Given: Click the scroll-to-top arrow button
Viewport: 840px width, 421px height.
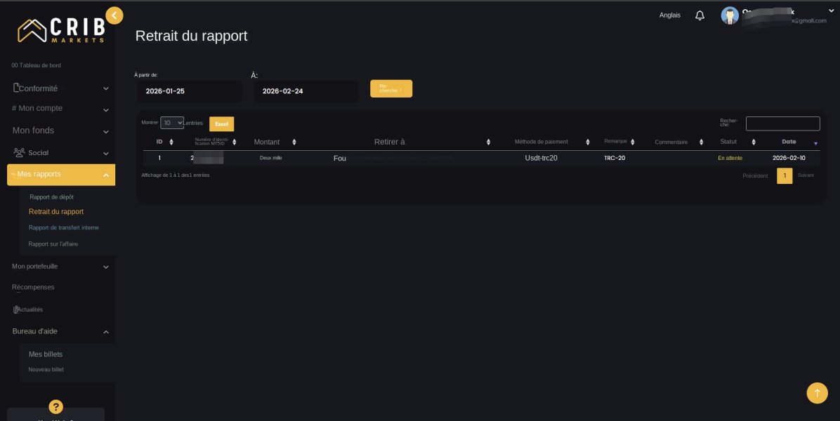Looking at the screenshot, I should coord(817,393).
